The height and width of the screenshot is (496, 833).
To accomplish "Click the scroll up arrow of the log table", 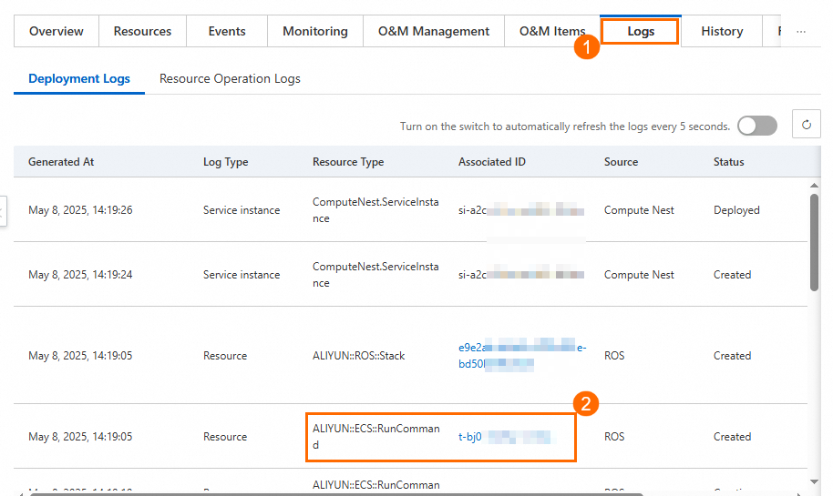I will pos(814,185).
